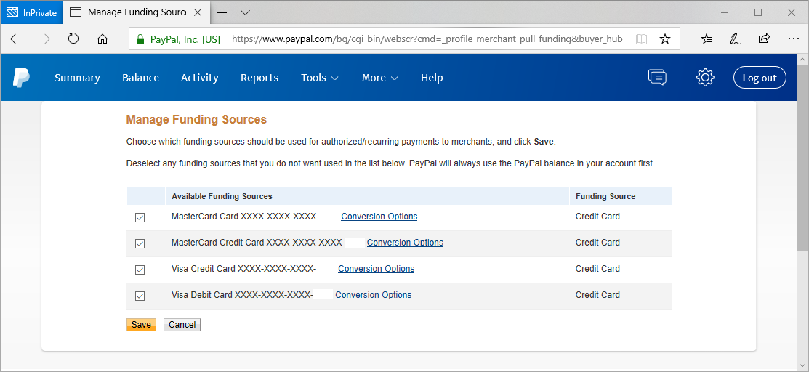Uncheck the MasterCard Card funding source
The image size is (809, 372).
click(x=140, y=218)
